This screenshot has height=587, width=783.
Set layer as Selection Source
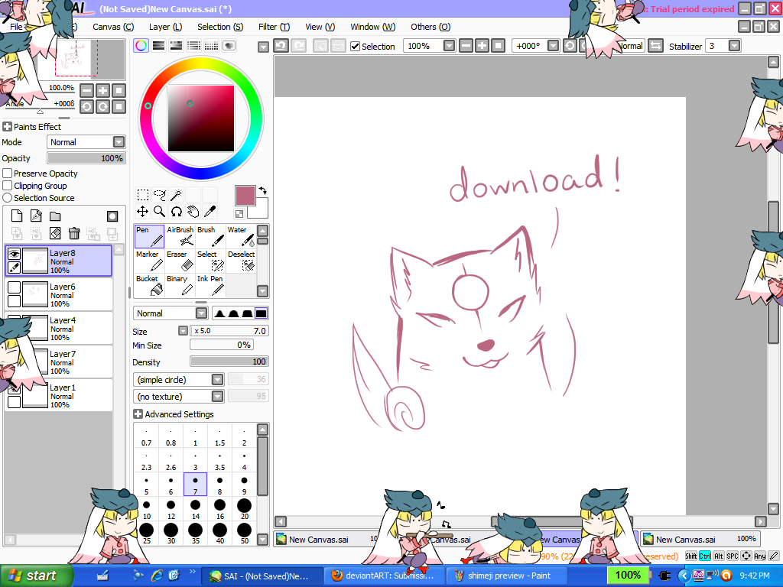click(8, 198)
